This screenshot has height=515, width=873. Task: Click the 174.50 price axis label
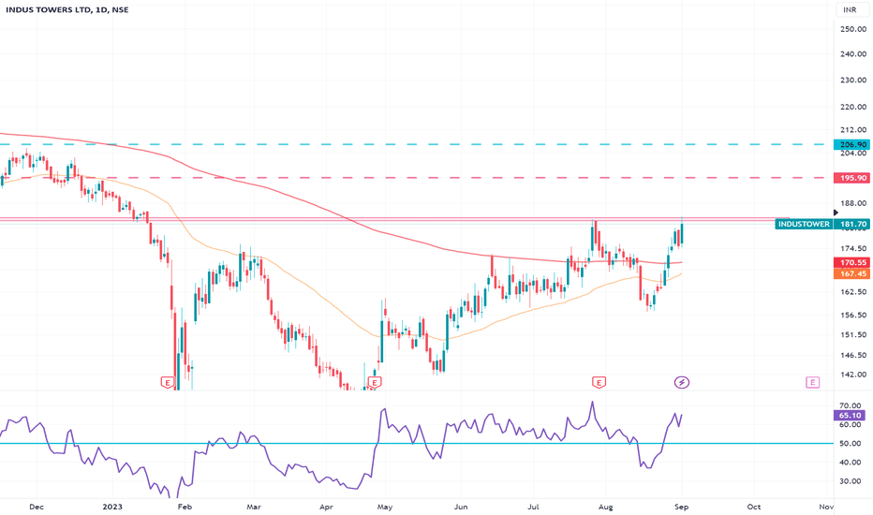[853, 248]
